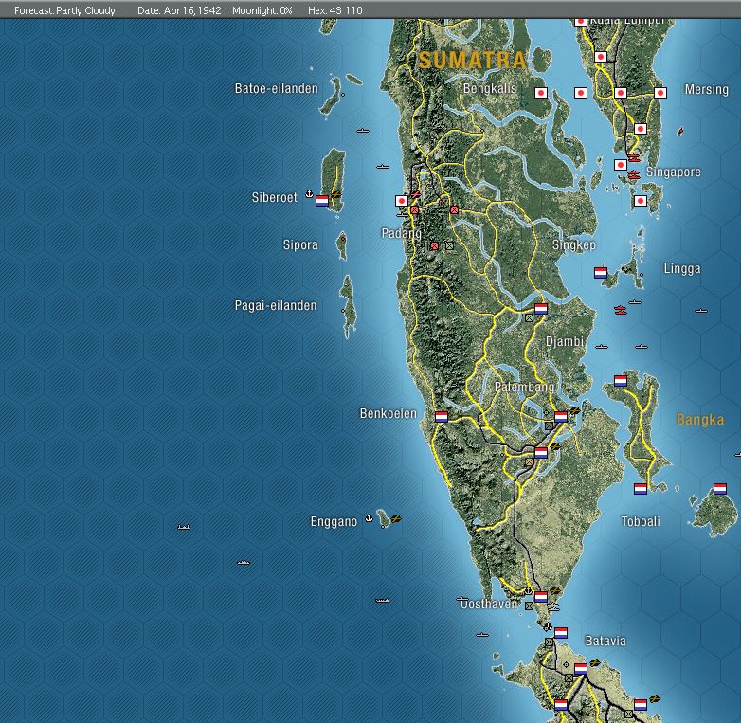Click the anchor port icon at Enggano

pyautogui.click(x=370, y=518)
